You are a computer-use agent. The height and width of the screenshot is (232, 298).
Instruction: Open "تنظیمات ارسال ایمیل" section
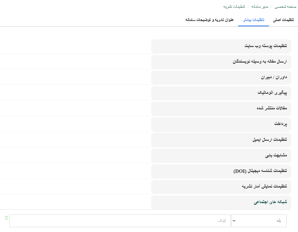[270, 139]
